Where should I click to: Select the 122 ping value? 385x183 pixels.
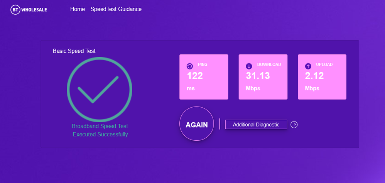[195, 76]
